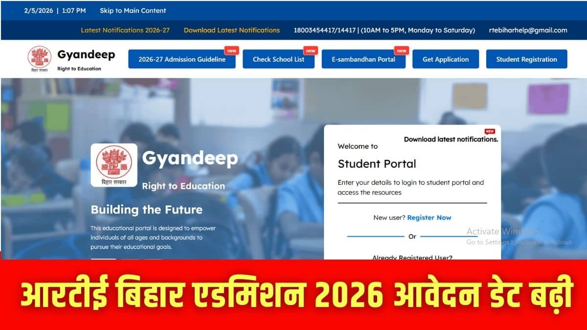Open the 2026-27 Admission Guideline page
This screenshot has width=587, height=330.
click(x=182, y=59)
